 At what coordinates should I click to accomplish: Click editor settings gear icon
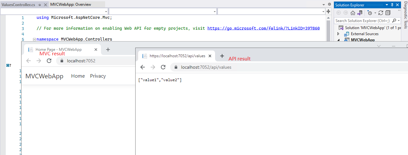(329, 4)
